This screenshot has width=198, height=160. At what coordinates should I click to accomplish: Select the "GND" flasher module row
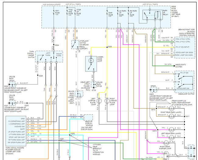click(23, 119)
